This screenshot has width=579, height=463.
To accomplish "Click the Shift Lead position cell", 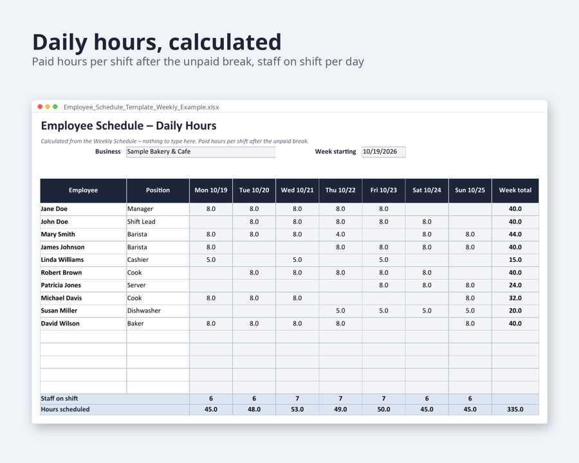I will pos(158,222).
